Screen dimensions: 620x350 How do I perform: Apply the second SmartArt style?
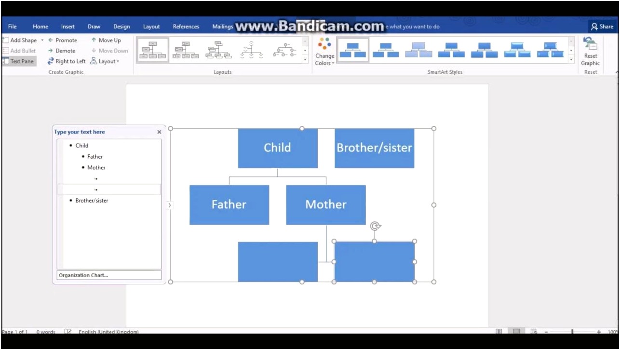pyautogui.click(x=386, y=50)
